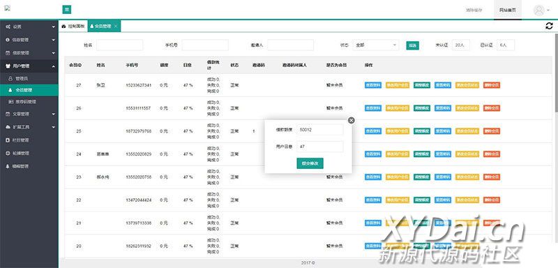Open 推荐码管理 in the sidebar
This screenshot has height=268, width=558.
click(x=29, y=102)
